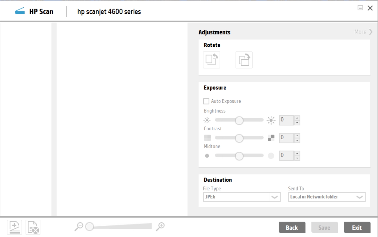Click the delete scanned page icon
378x237 pixels.
point(33,227)
